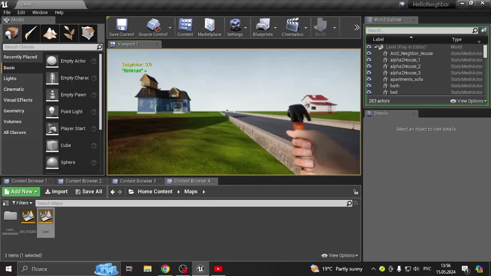This screenshot has width=491, height=276.
Task: Open Settings toolbar button
Action: 235,28
